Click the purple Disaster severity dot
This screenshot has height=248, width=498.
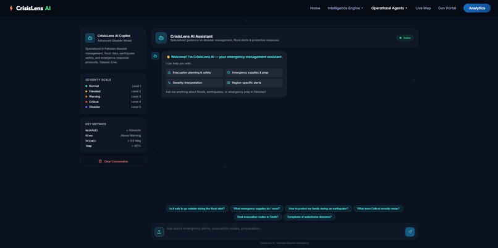[86, 107]
